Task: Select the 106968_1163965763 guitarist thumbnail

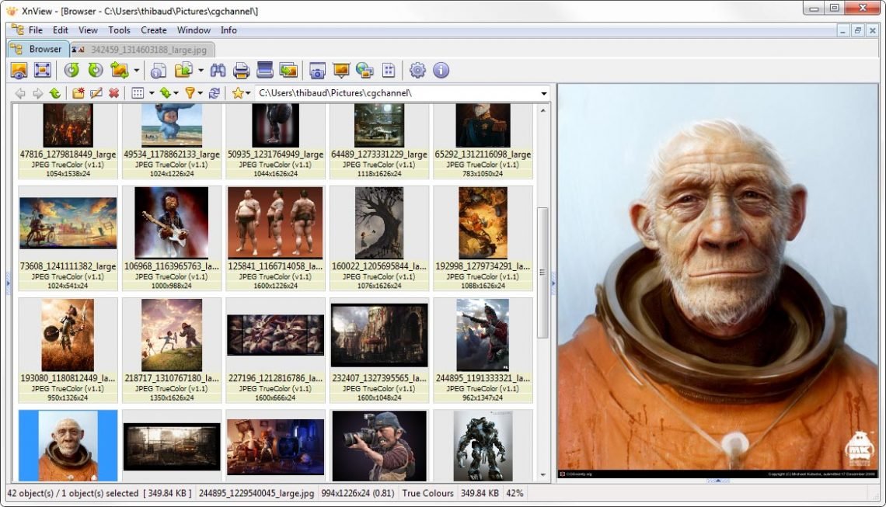Action: (x=172, y=224)
